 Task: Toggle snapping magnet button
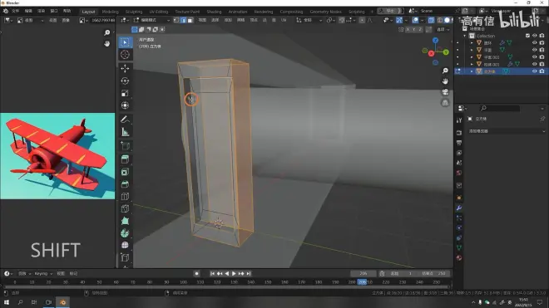click(x=341, y=20)
